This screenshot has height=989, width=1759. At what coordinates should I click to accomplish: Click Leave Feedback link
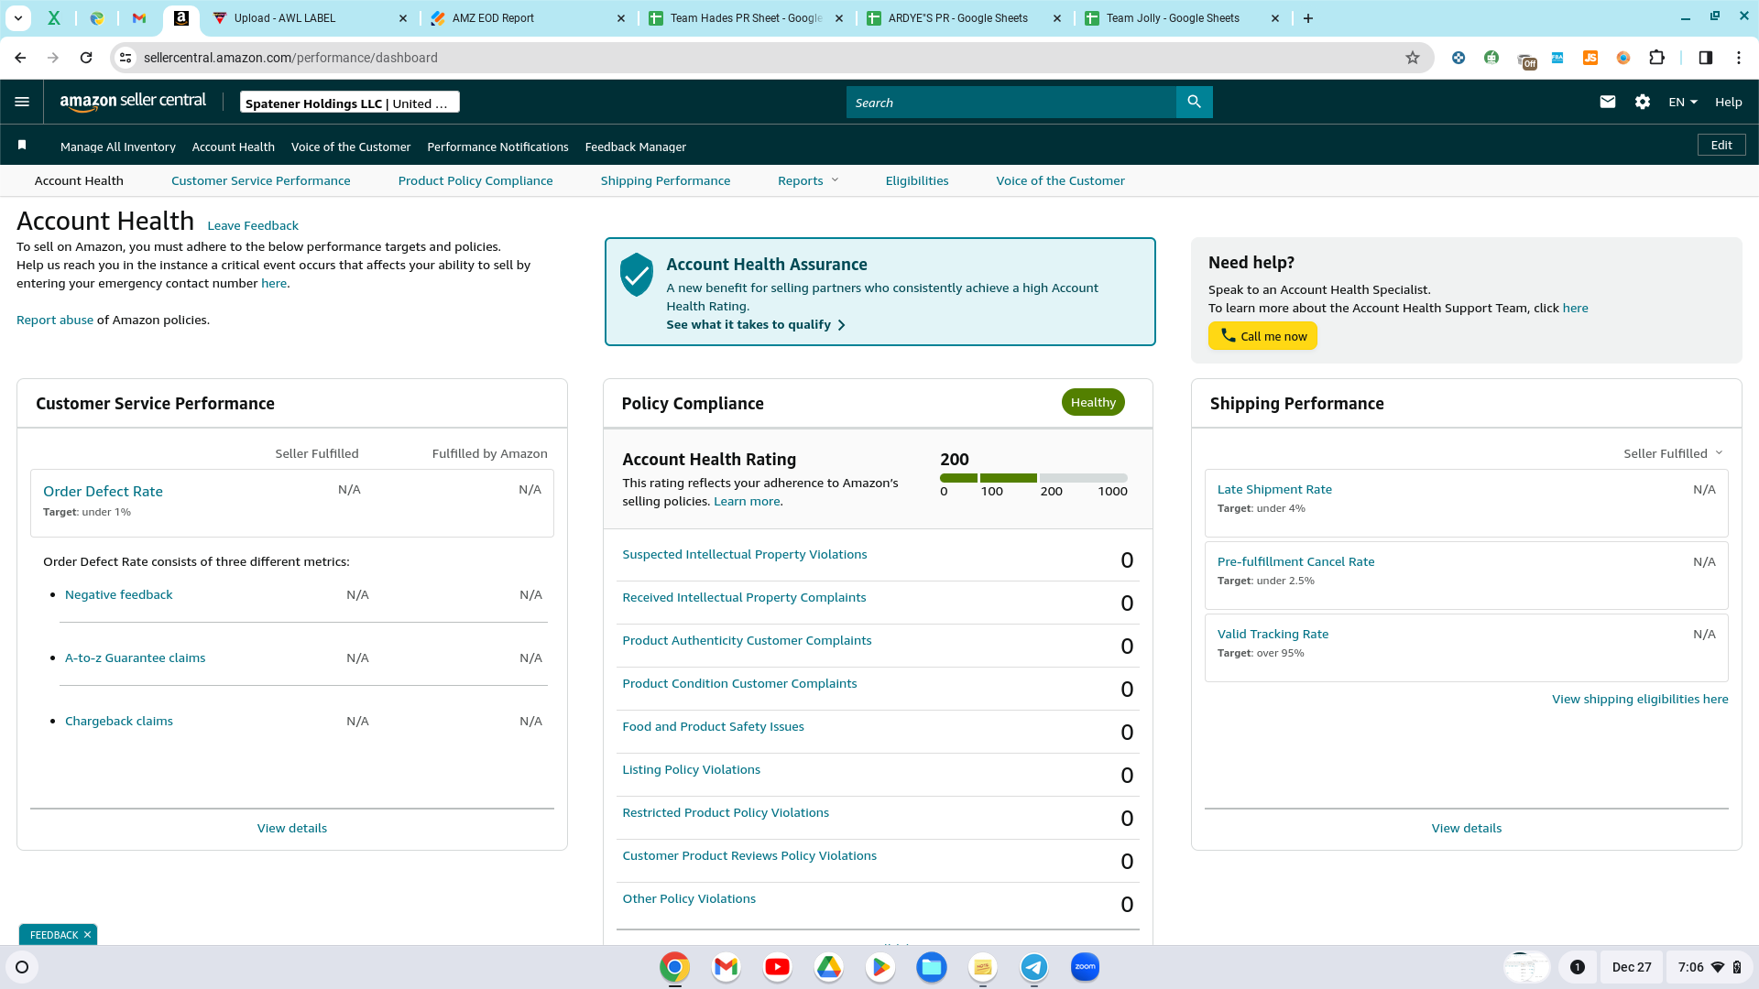pyautogui.click(x=253, y=225)
